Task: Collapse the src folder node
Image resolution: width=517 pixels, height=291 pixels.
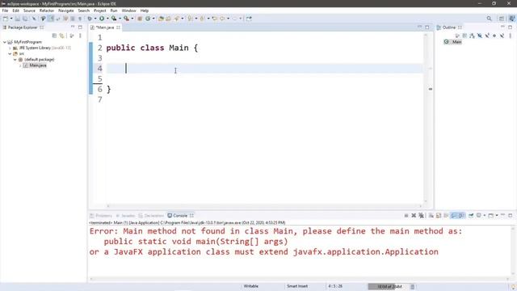Action: [10, 53]
